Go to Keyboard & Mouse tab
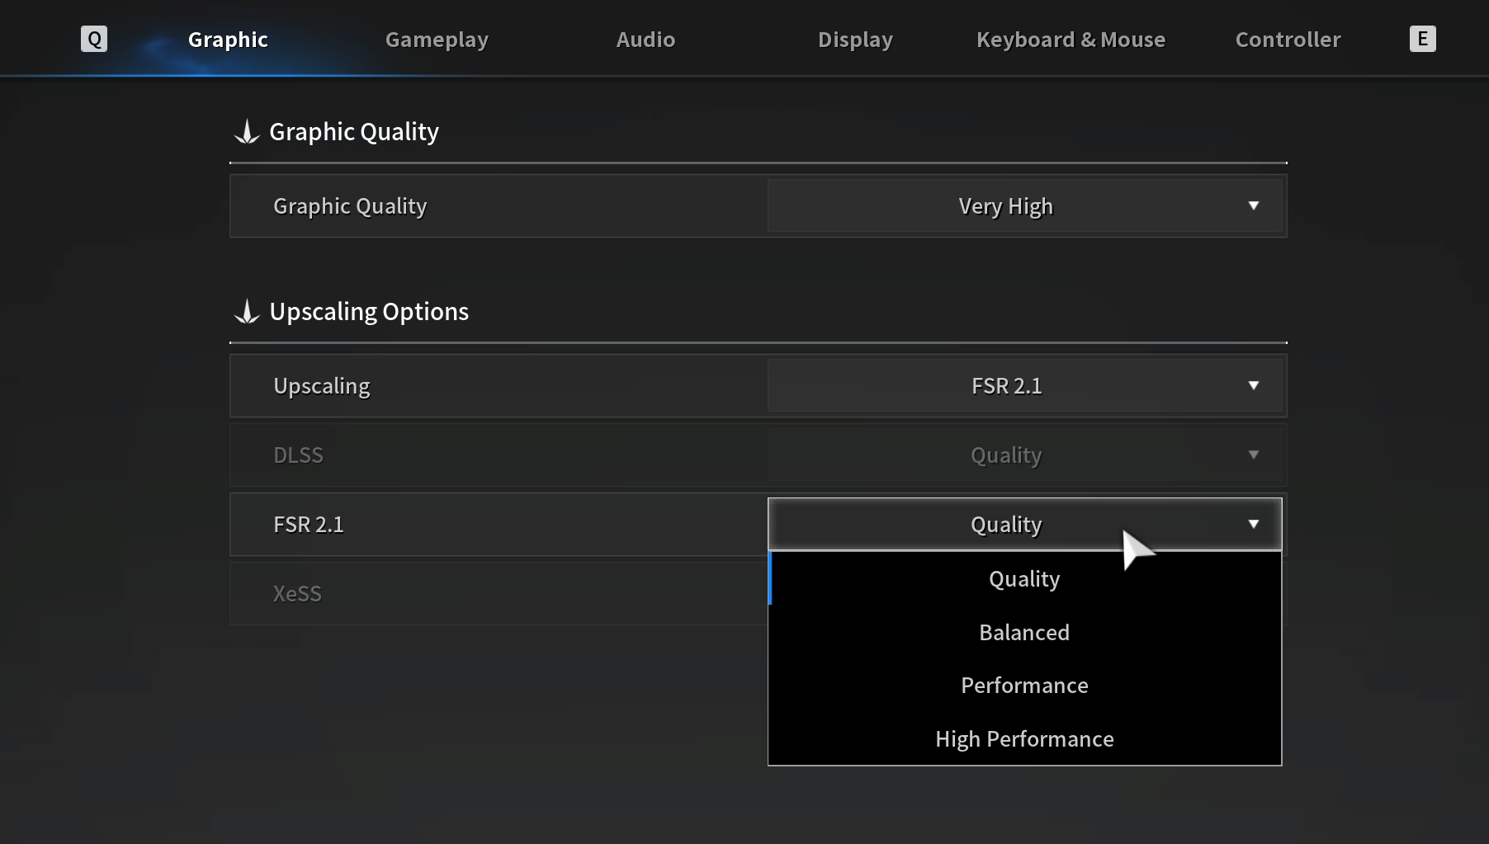Screen dimensions: 1489x844 [x=1071, y=40]
